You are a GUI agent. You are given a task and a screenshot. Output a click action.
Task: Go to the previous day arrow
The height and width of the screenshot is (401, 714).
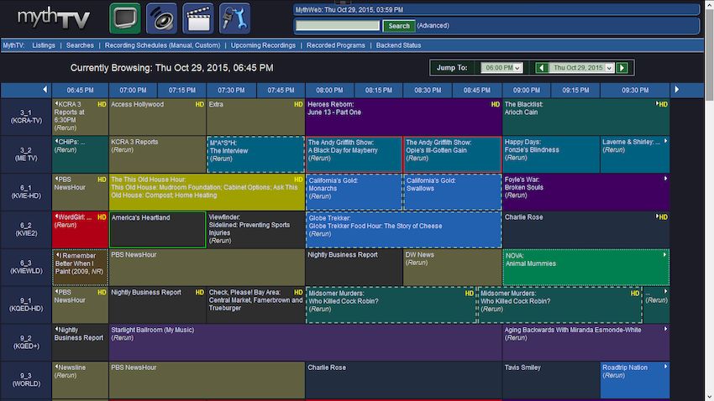(542, 68)
